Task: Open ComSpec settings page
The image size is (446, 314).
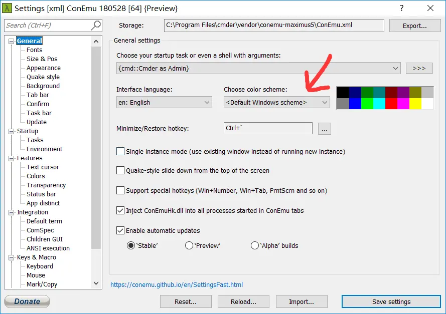Action: click(40, 230)
